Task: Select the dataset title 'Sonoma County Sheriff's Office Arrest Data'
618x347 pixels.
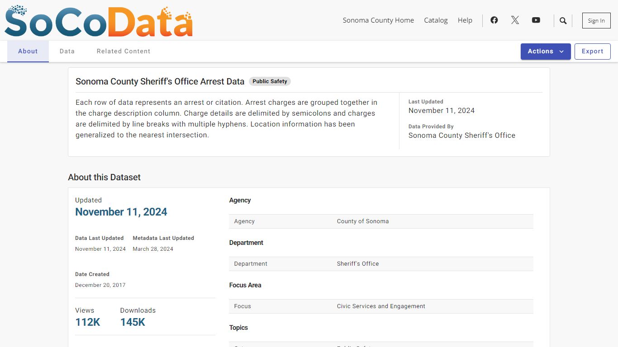Action: click(160, 81)
